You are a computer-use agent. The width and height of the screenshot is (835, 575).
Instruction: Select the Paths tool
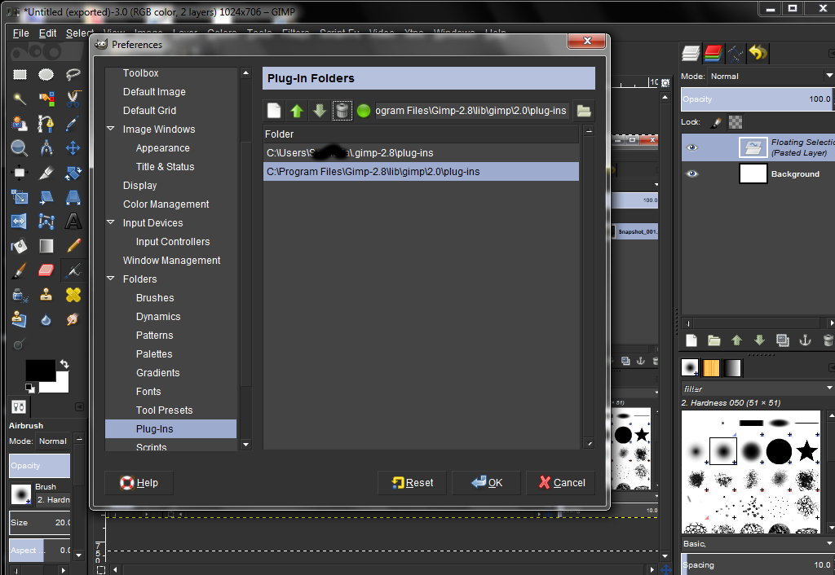click(46, 124)
